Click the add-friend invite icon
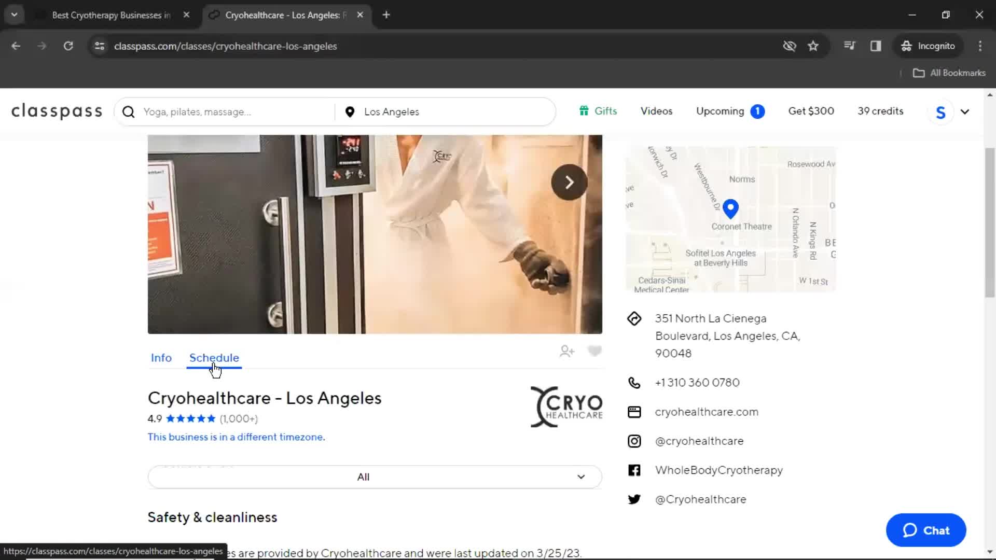Image resolution: width=996 pixels, height=560 pixels. tap(567, 352)
